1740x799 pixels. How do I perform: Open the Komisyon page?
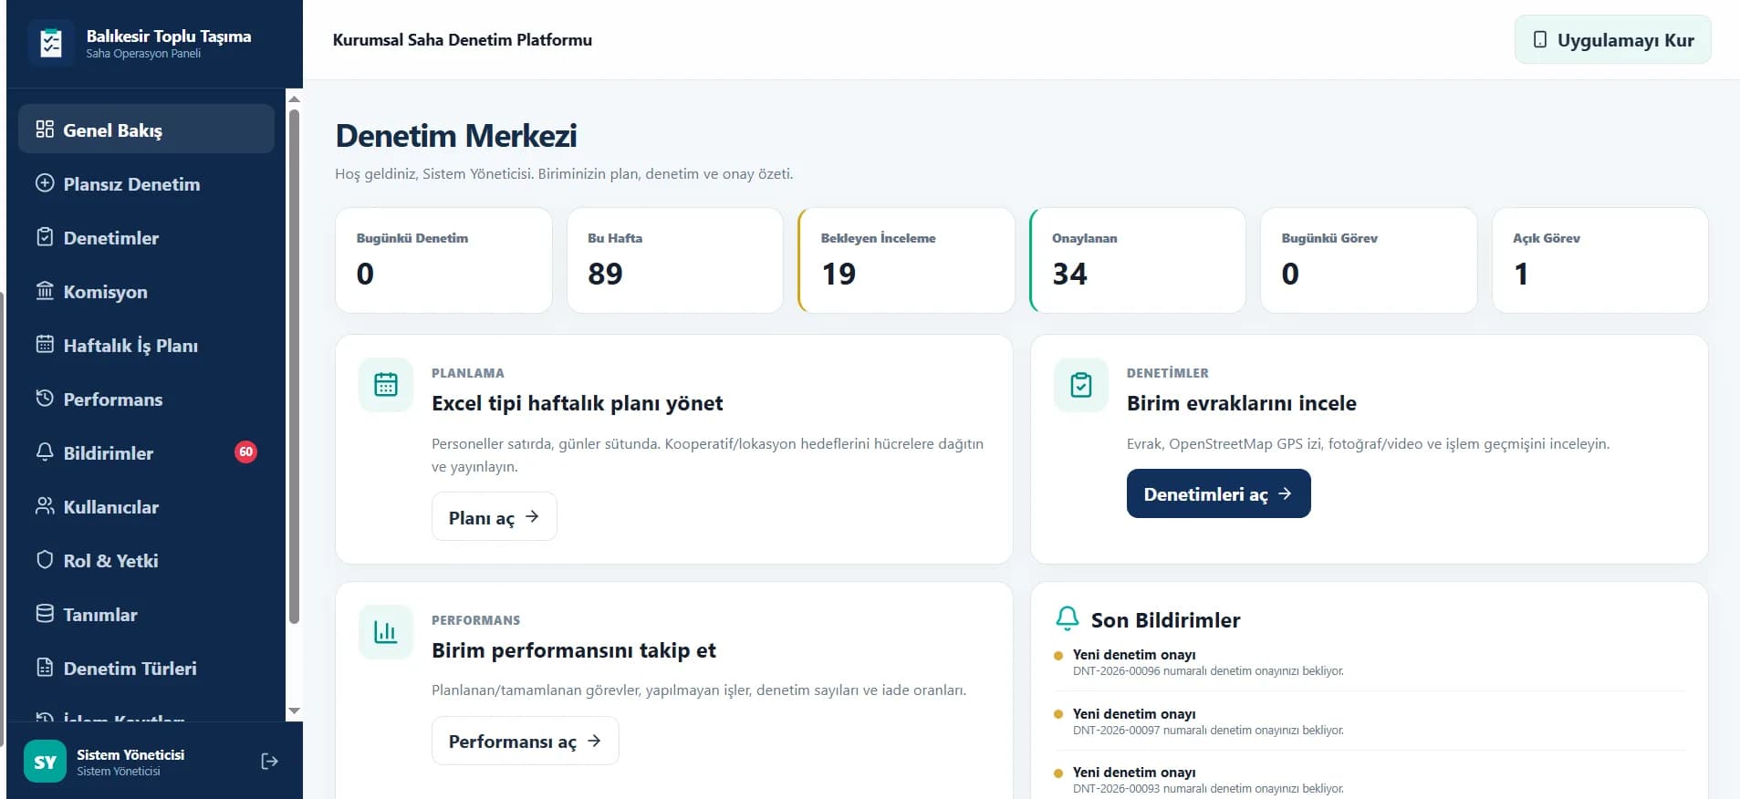[x=146, y=291]
